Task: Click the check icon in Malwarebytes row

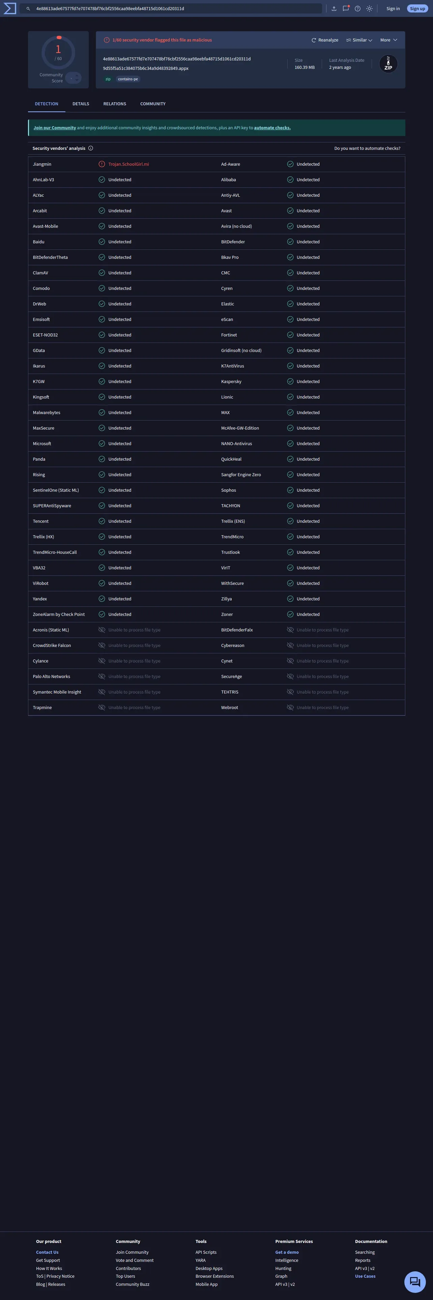Action: coord(102,412)
